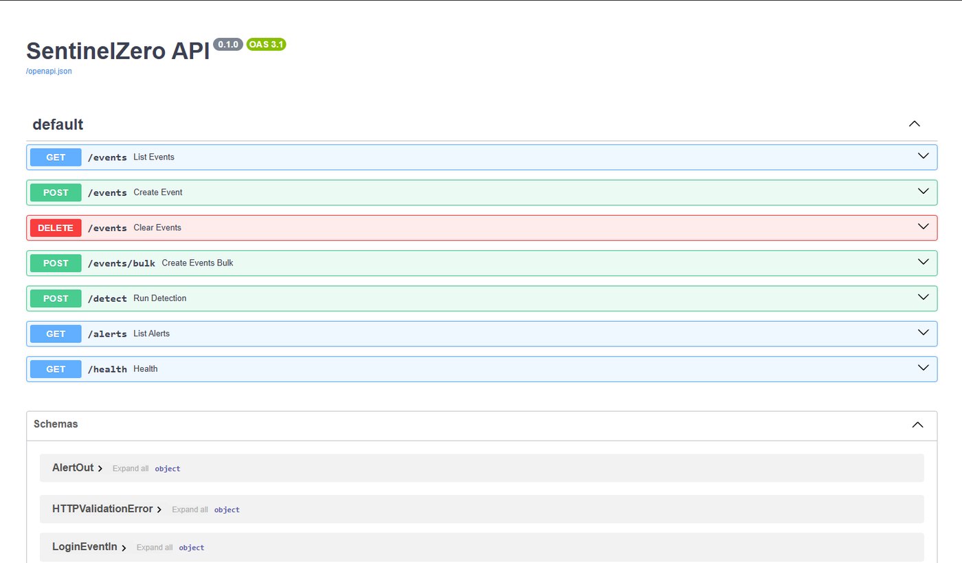The image size is (962, 563).
Task: Click Expand all for LoginEventIn
Action: [x=155, y=548]
